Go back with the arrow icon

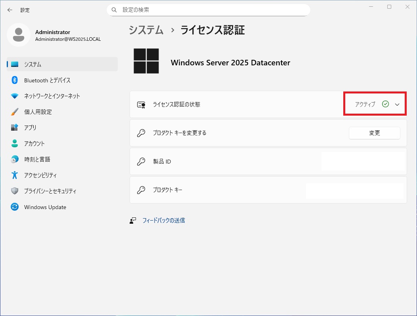(10, 10)
